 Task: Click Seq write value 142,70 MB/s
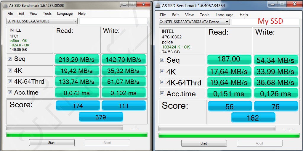(124, 59)
